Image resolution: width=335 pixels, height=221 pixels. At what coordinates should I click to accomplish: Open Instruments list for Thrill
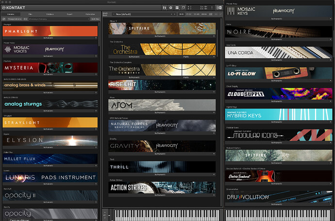point(160,174)
